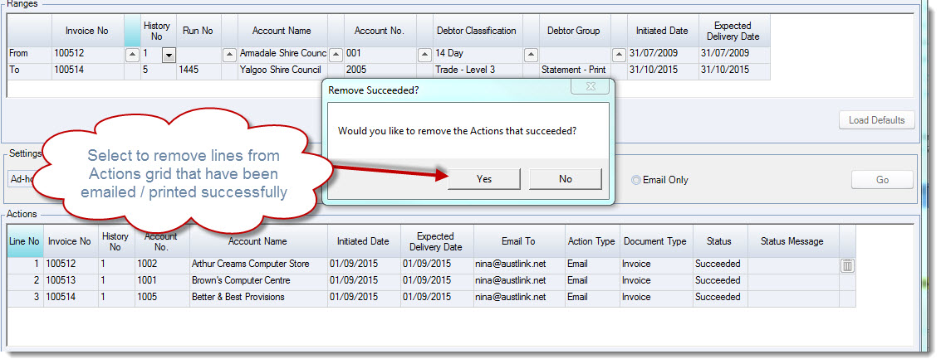
Task: Click Yes in Remove Succeeded dialog
Action: 483,179
